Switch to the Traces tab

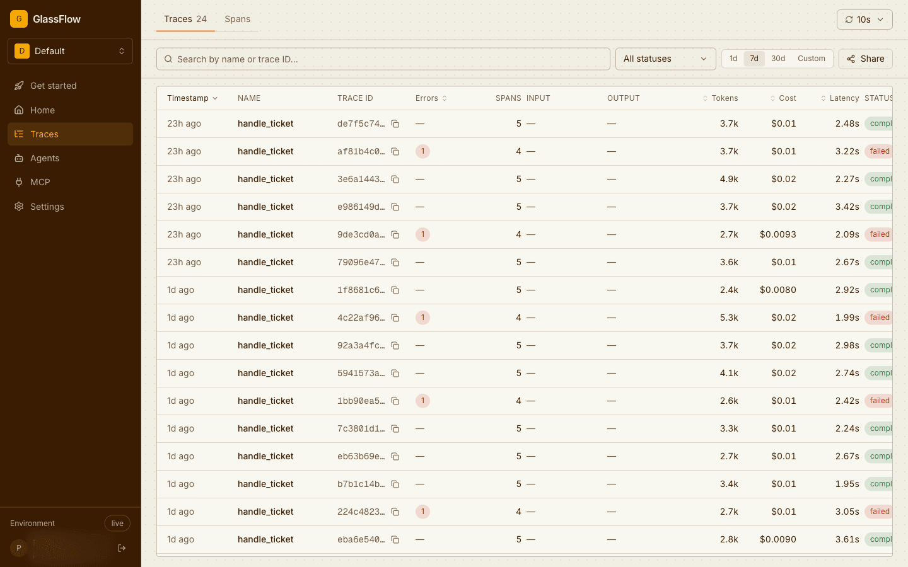coord(185,19)
